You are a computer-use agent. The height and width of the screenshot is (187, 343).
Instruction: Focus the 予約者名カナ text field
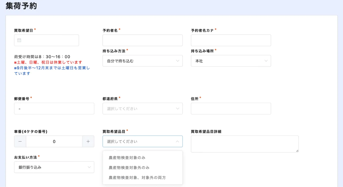tap(231, 40)
